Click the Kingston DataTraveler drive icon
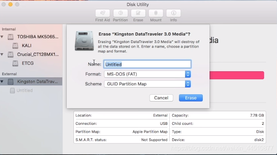 click(x=11, y=82)
